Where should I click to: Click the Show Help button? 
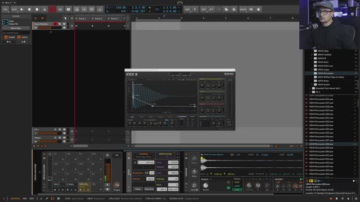click(16, 28)
